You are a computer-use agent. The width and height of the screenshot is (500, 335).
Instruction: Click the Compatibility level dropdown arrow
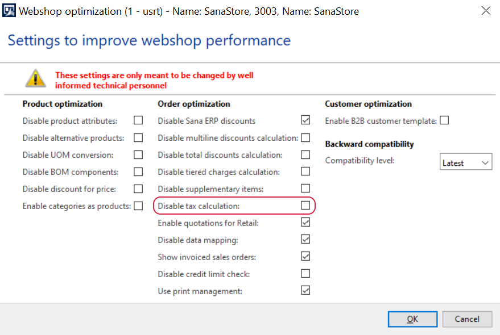click(485, 162)
